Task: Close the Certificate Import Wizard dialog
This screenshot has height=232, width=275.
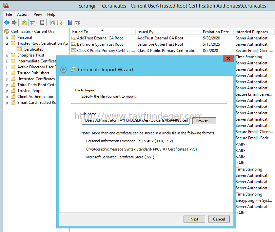Action: [228, 58]
